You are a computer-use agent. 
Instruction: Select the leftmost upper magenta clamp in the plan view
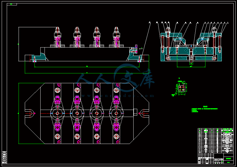(x=57, y=100)
